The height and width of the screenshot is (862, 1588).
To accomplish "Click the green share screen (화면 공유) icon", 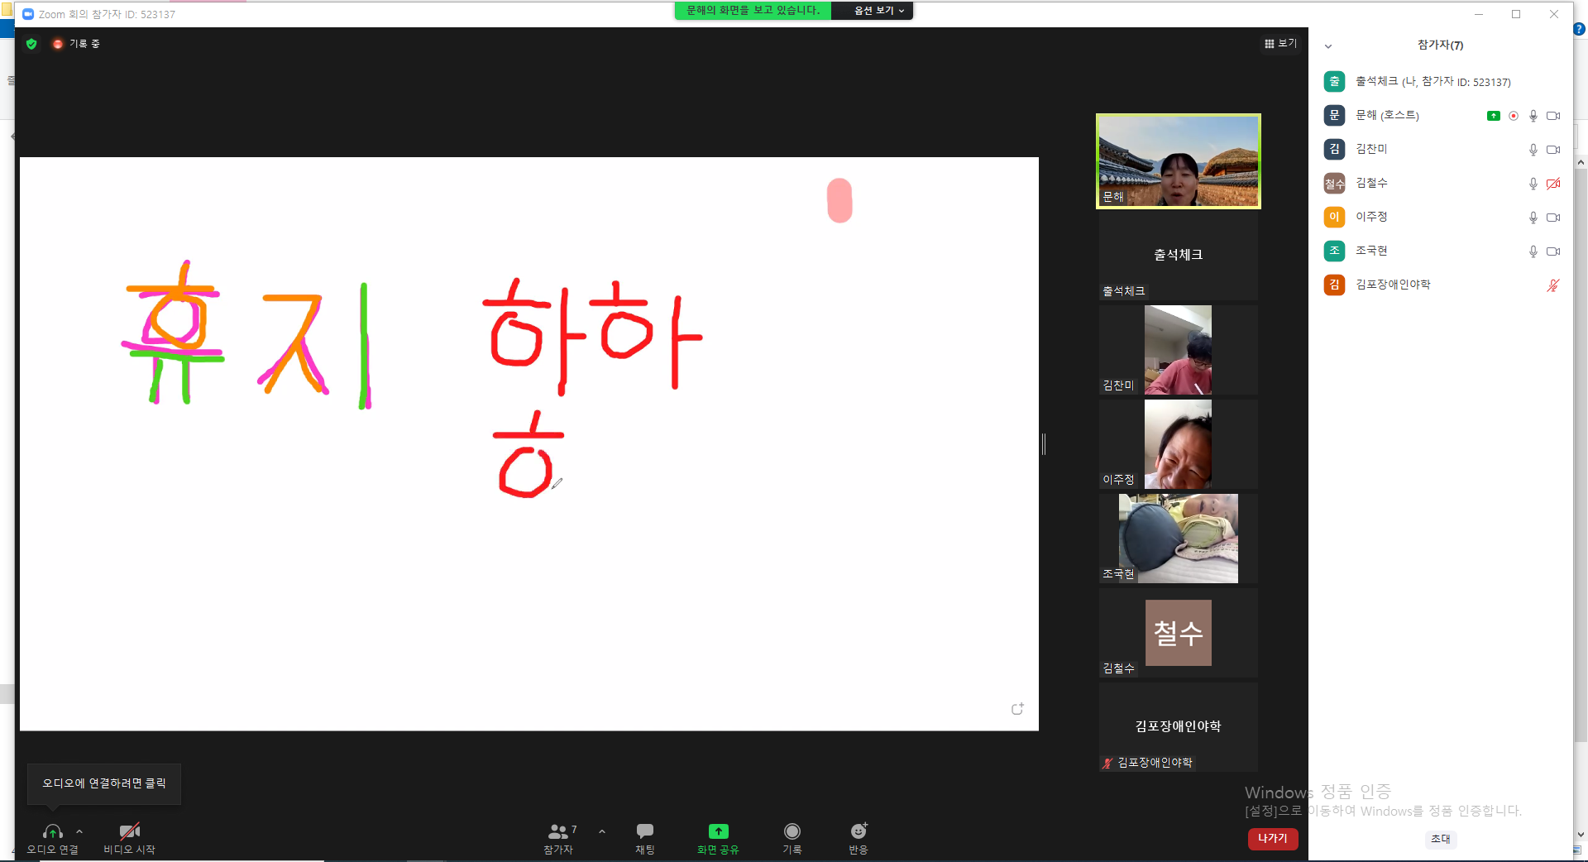I will pyautogui.click(x=718, y=831).
